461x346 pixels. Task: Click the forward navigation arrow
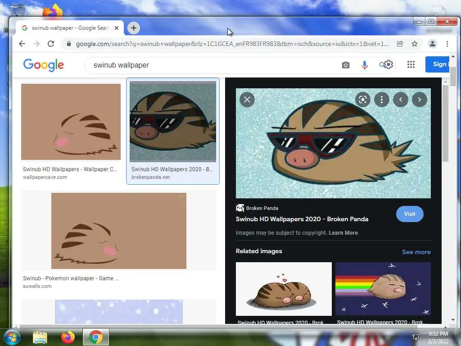pyautogui.click(x=36, y=44)
